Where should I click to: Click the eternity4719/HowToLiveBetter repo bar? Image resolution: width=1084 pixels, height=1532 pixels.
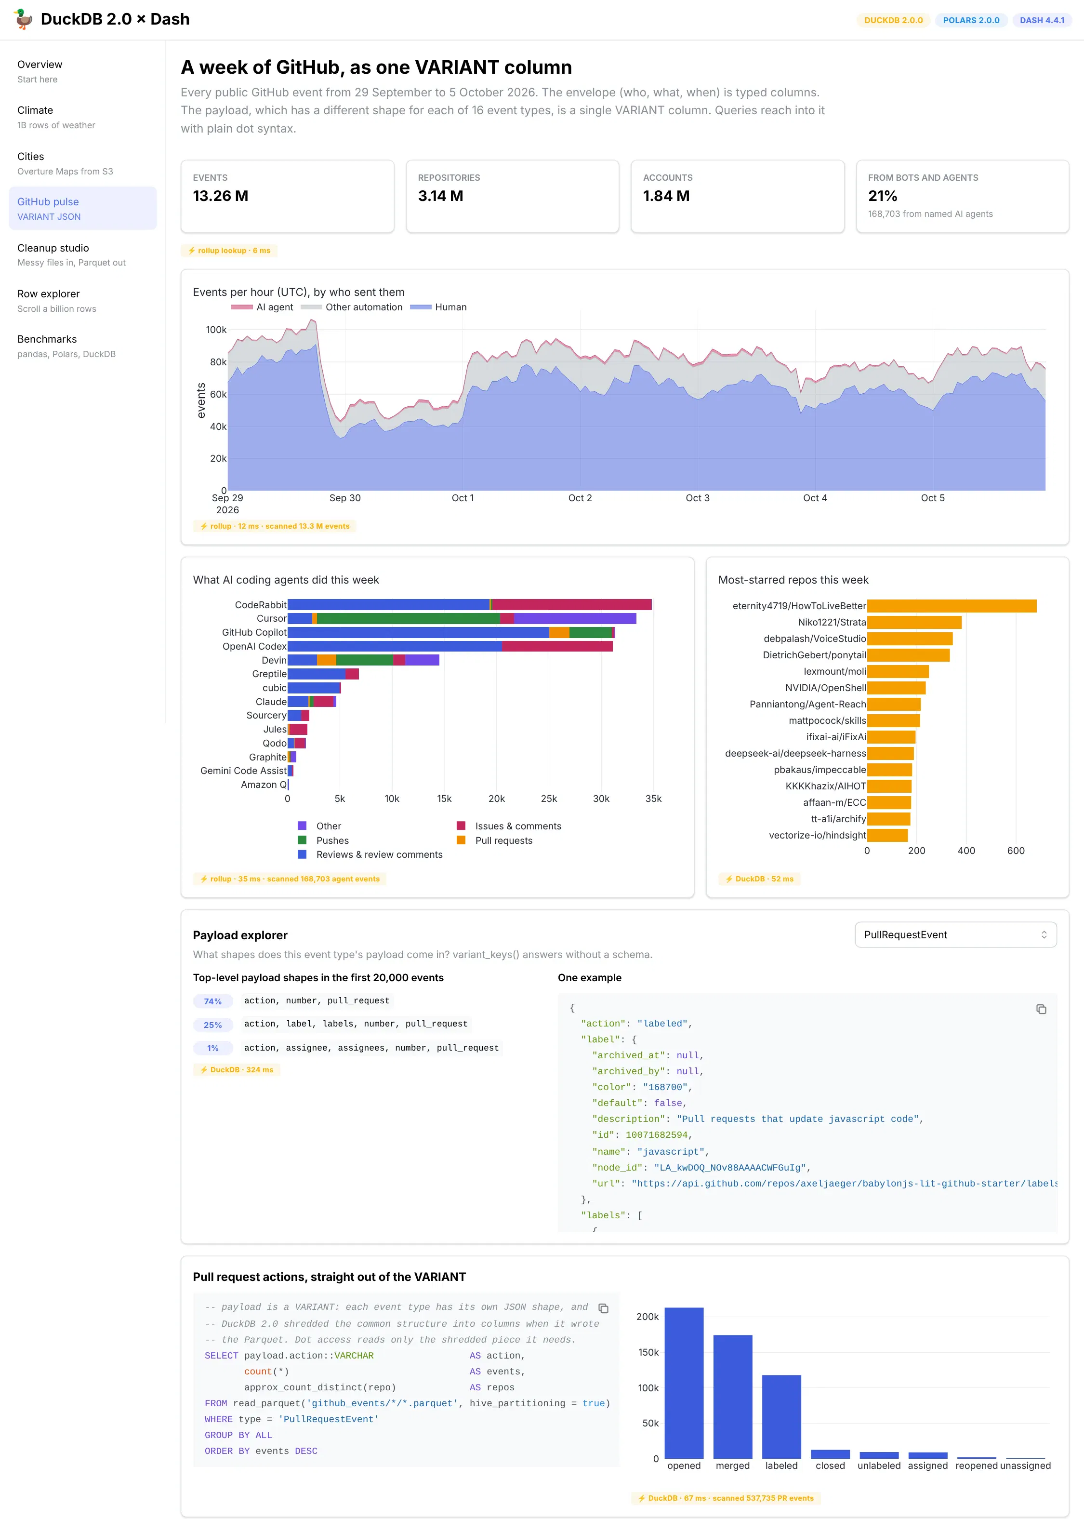pyautogui.click(x=952, y=605)
